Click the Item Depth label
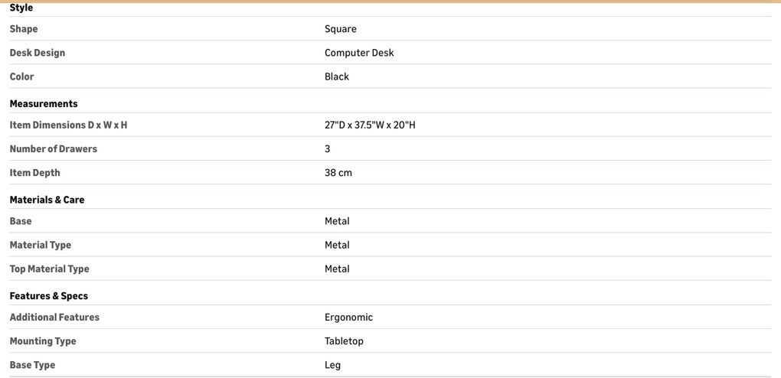Image resolution: width=781 pixels, height=378 pixels. [34, 173]
